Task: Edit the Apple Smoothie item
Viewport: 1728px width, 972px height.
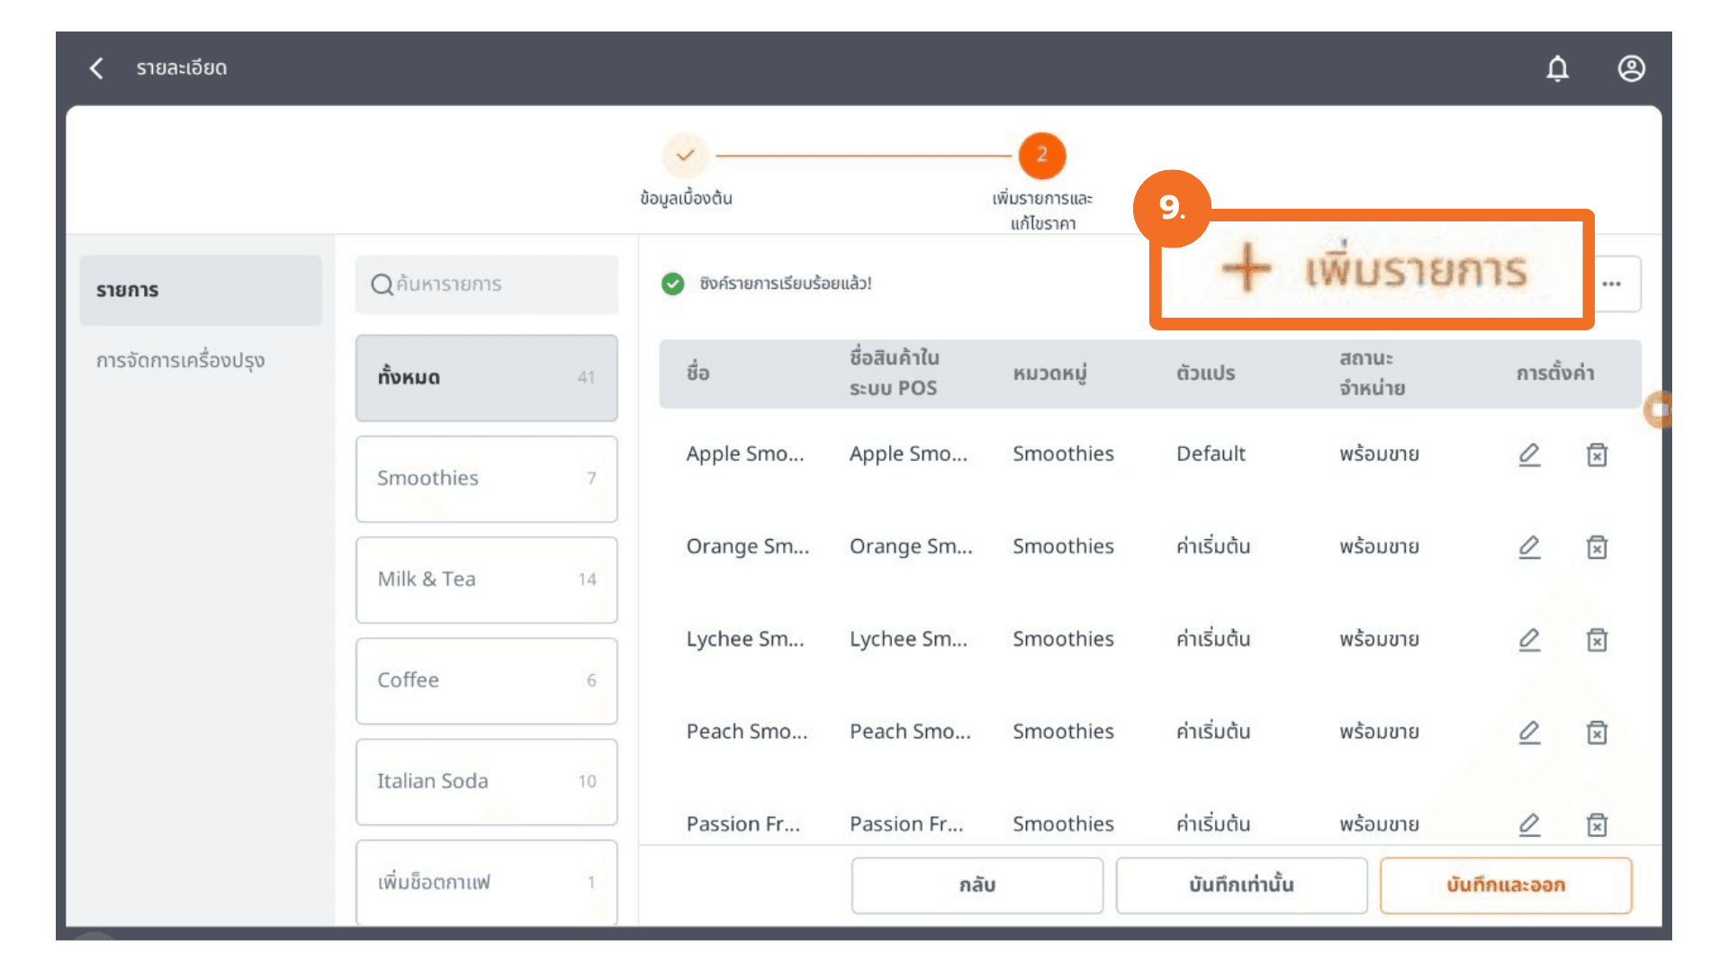Action: pos(1529,454)
